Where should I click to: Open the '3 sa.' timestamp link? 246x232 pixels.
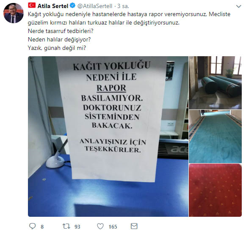pos(123,6)
